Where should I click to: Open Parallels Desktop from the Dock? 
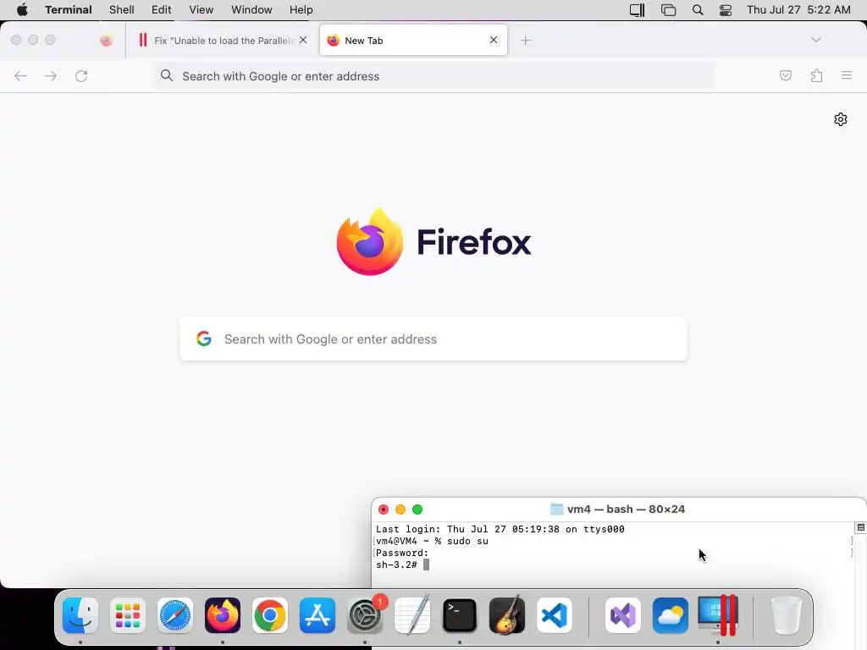coord(718,615)
